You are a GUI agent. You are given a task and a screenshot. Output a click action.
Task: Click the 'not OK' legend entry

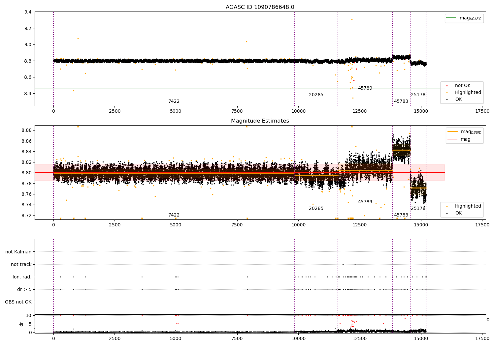tap(463, 86)
